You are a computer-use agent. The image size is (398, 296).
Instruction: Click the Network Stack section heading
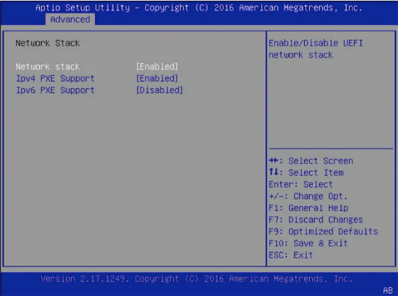point(48,43)
